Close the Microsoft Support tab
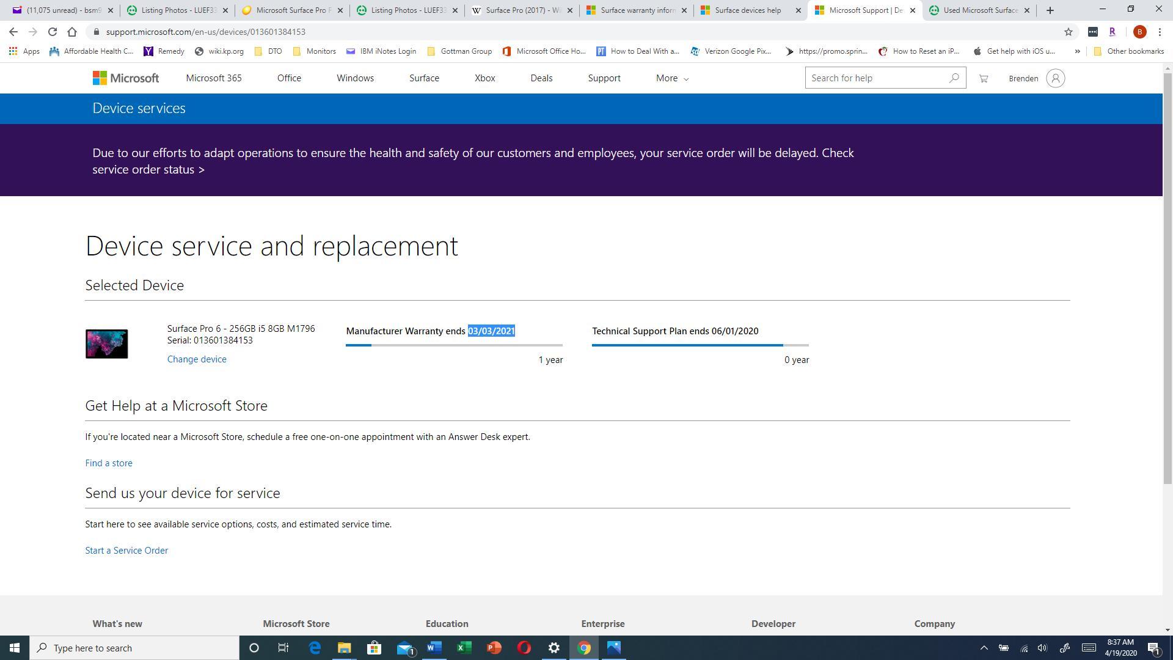 tap(912, 10)
